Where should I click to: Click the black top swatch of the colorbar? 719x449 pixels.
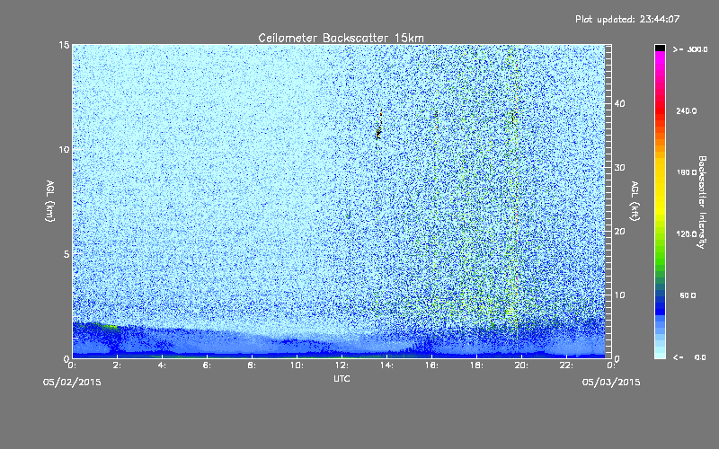click(660, 48)
